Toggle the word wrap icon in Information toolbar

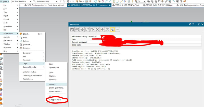[x=112, y=29]
